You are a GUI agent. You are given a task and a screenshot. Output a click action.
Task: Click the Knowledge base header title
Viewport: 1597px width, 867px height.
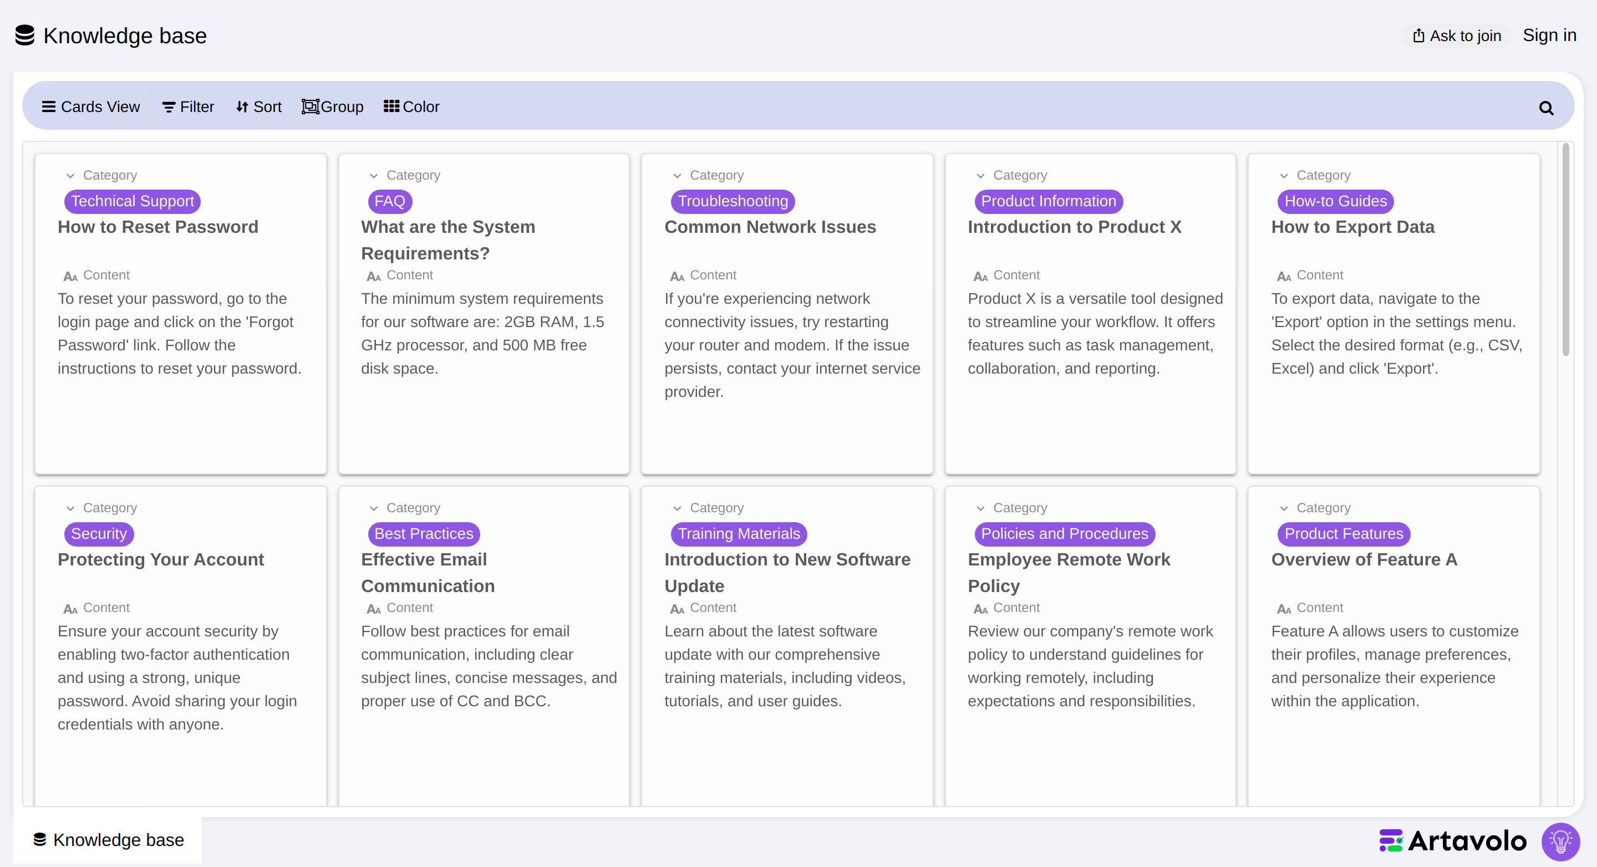point(125,36)
